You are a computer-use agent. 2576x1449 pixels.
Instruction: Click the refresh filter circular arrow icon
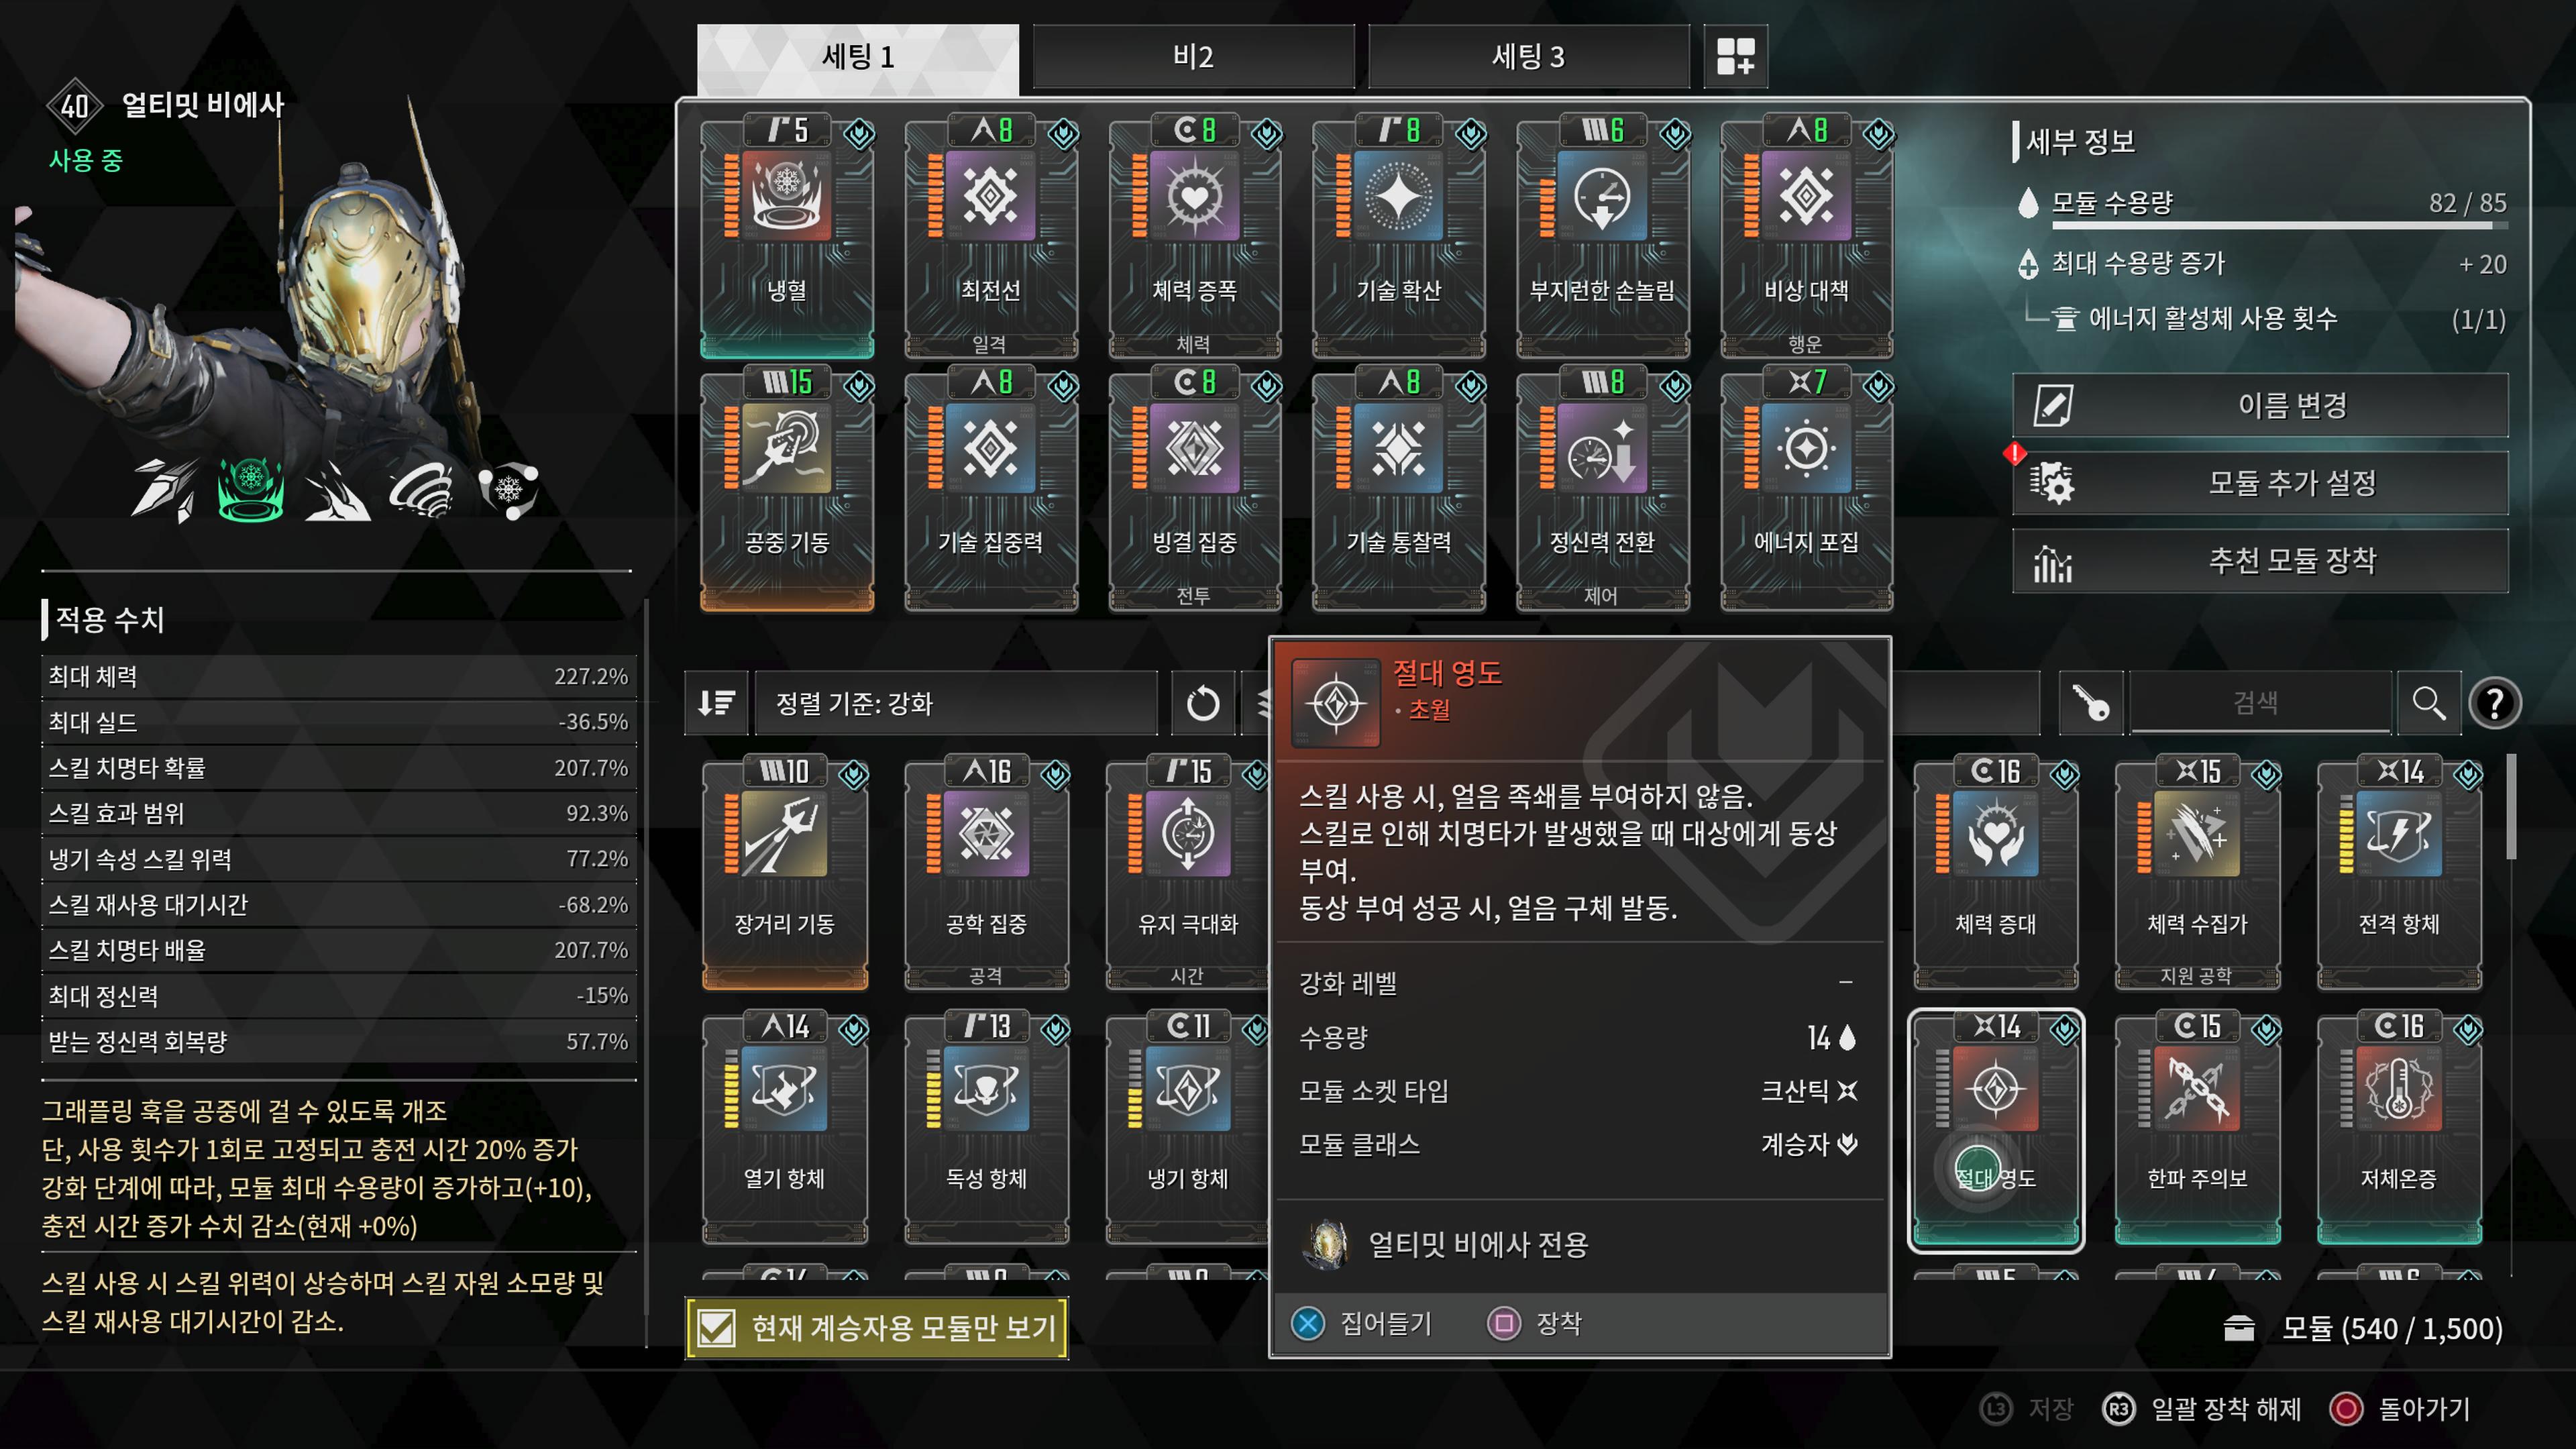pyautogui.click(x=1202, y=703)
